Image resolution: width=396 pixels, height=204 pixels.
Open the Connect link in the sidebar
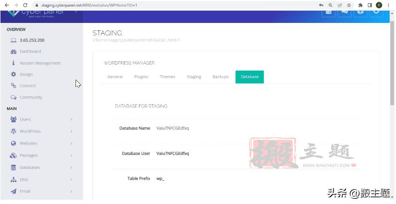28,86
